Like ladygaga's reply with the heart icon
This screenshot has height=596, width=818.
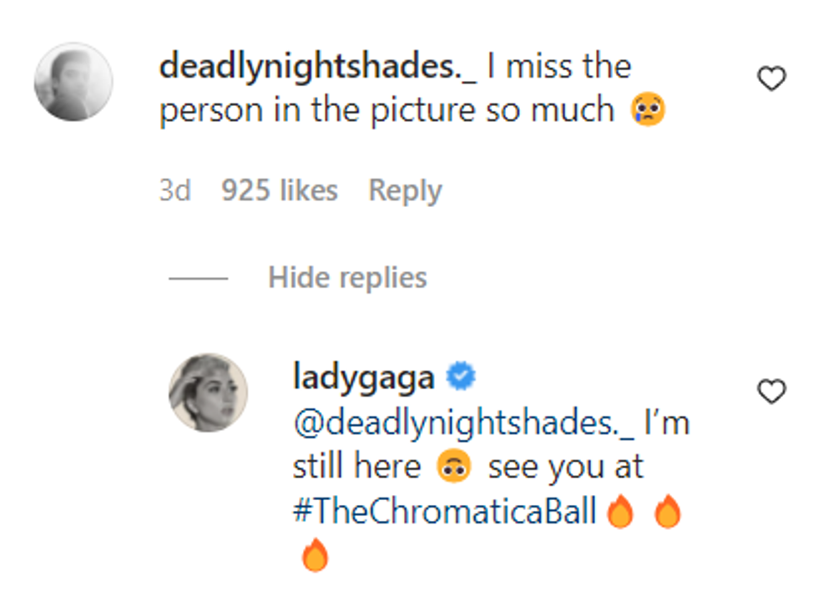(771, 391)
